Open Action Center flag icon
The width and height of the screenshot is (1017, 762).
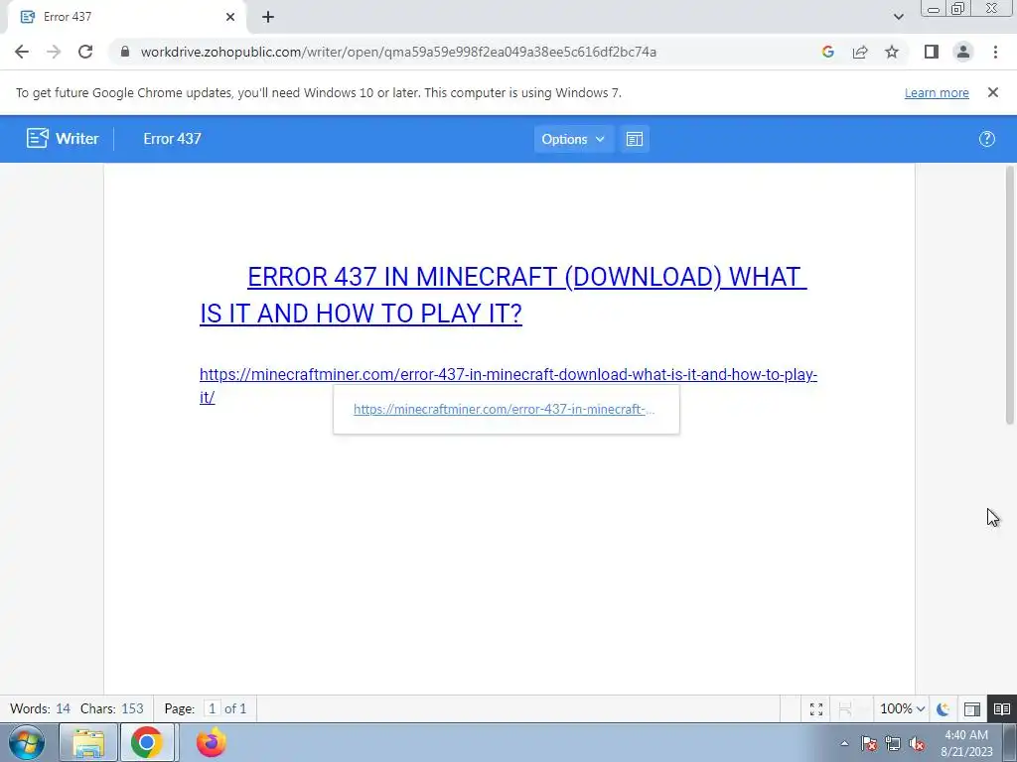click(868, 743)
